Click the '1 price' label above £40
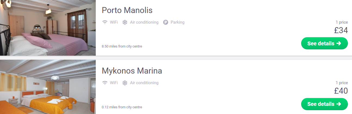Image resolution: width=352 pixels, height=114 pixels. pyautogui.click(x=342, y=83)
